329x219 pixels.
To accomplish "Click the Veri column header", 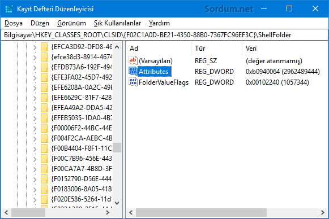I will point(284,49).
